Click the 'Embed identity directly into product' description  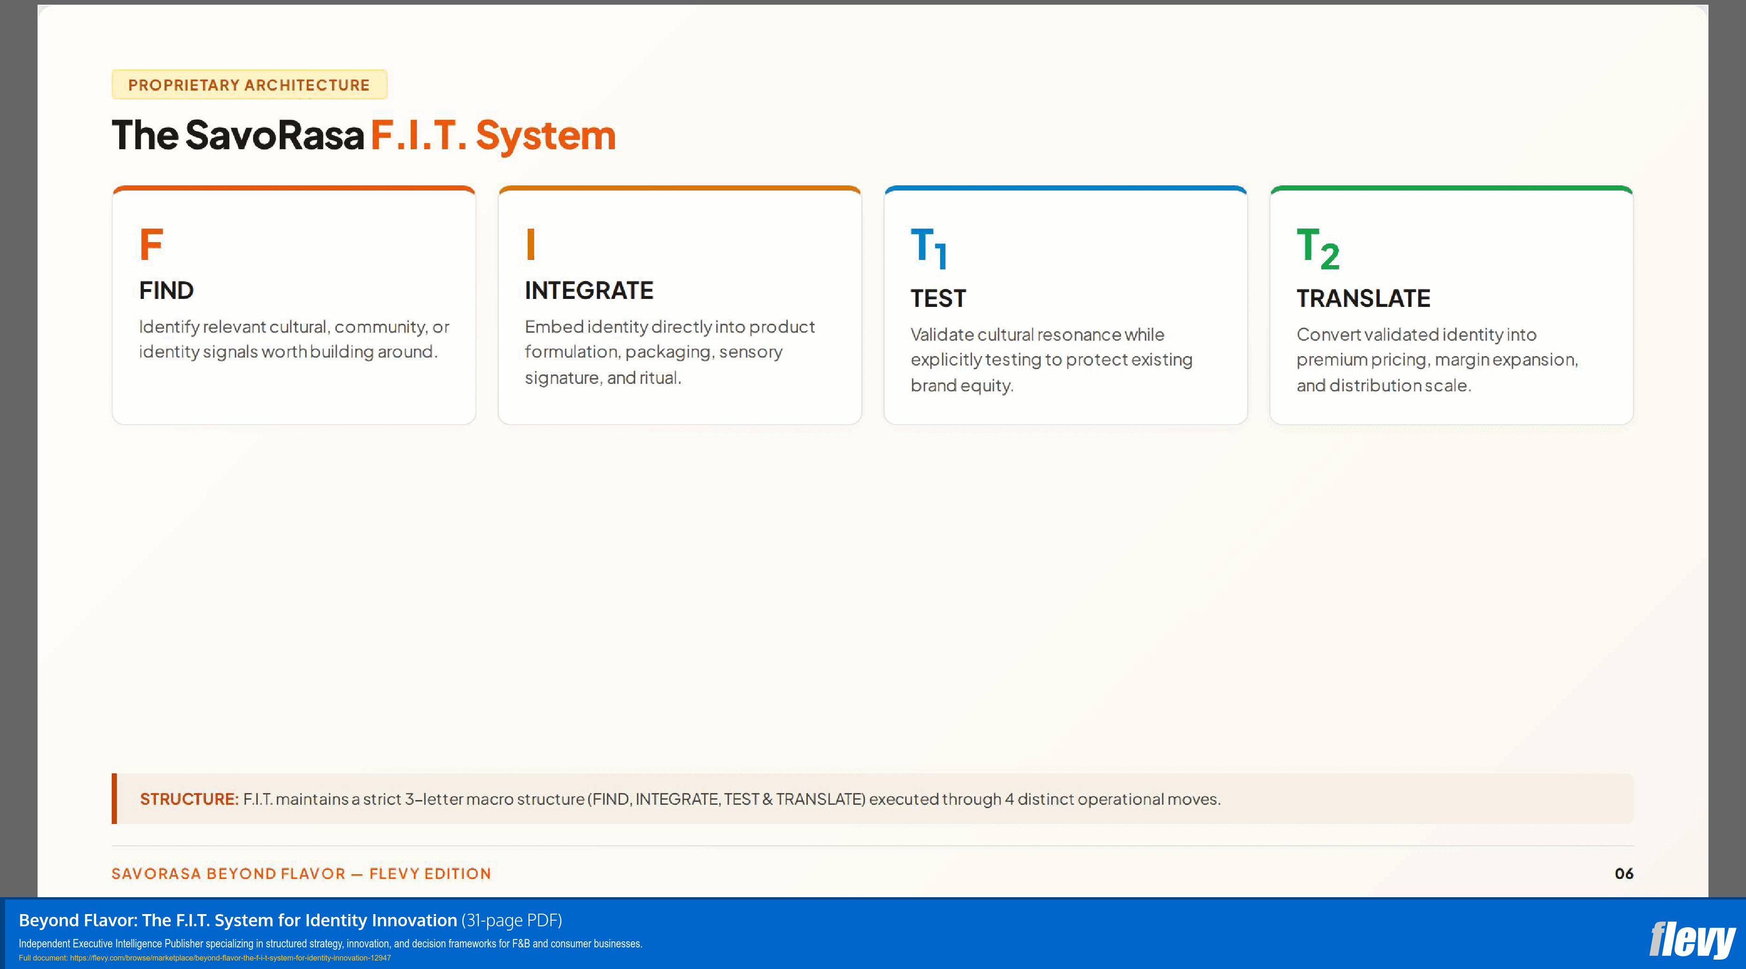670,352
